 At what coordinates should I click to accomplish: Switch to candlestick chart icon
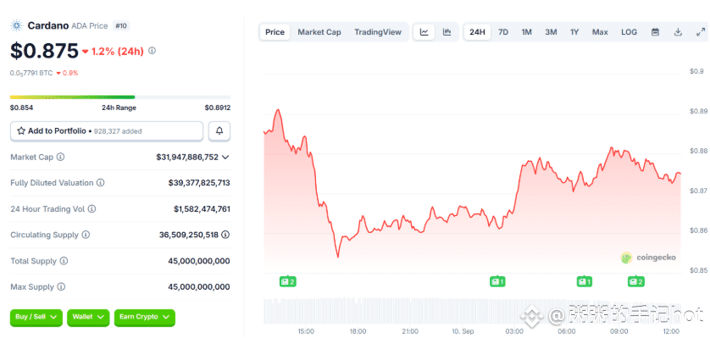pyautogui.click(x=447, y=32)
